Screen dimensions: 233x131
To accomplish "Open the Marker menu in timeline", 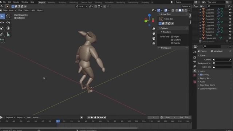I will coord(36,118).
